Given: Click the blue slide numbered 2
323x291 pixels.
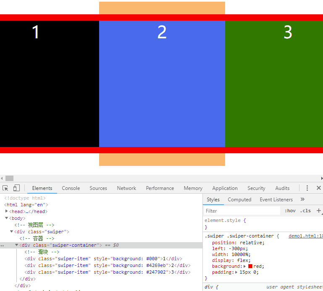Looking at the screenshot, I should click(162, 84).
